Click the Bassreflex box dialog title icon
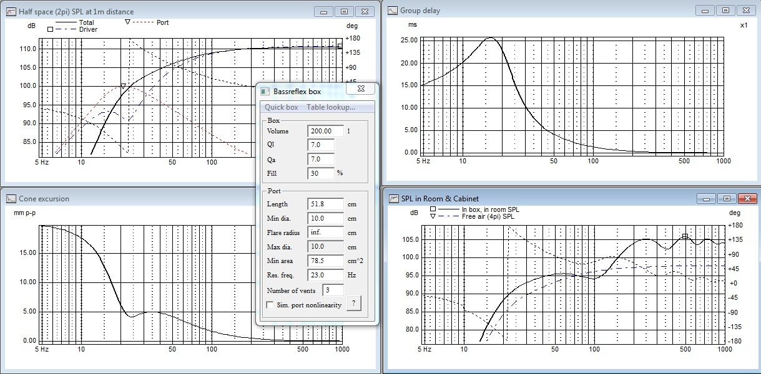Image resolution: width=761 pixels, height=374 pixels. [x=265, y=92]
